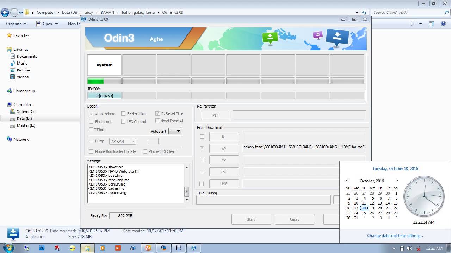Select Libraries in the navigation pane
Screen dimensions: 451x253
coord(20,49)
